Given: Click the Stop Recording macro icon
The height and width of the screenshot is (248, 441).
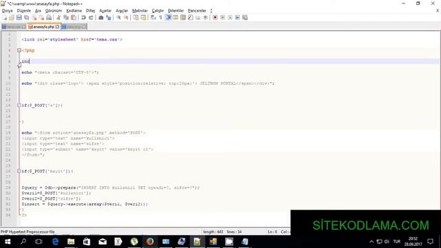Looking at the screenshot, I should 223,18.
